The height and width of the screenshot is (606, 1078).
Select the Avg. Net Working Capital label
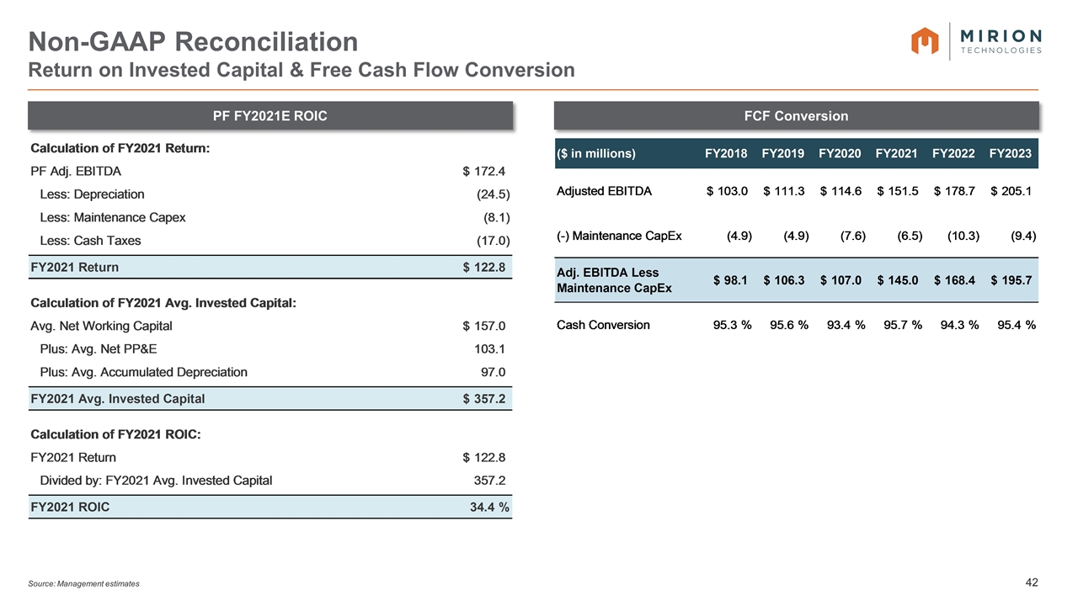click(101, 326)
